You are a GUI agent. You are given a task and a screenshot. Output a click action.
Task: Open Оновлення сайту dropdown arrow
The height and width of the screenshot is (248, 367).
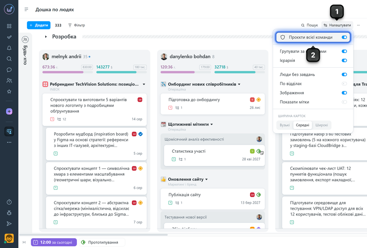(206, 180)
